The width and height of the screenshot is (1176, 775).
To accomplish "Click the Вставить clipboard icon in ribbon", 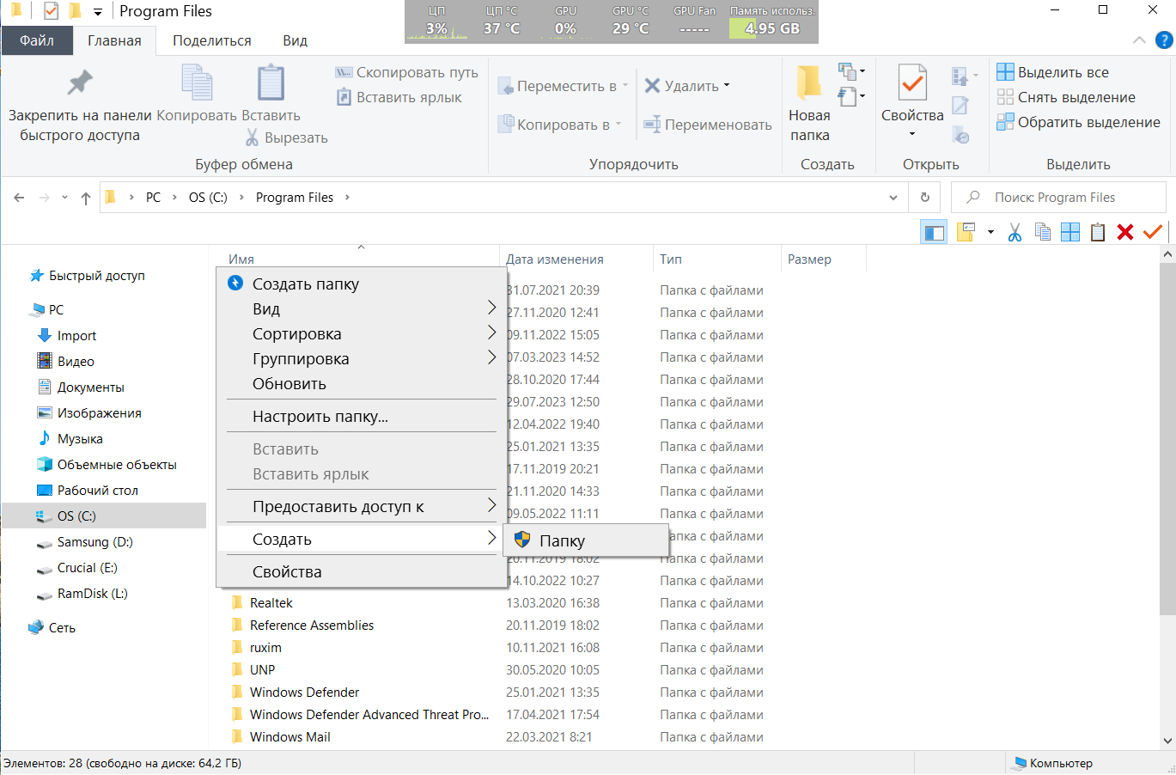I will coord(271,83).
